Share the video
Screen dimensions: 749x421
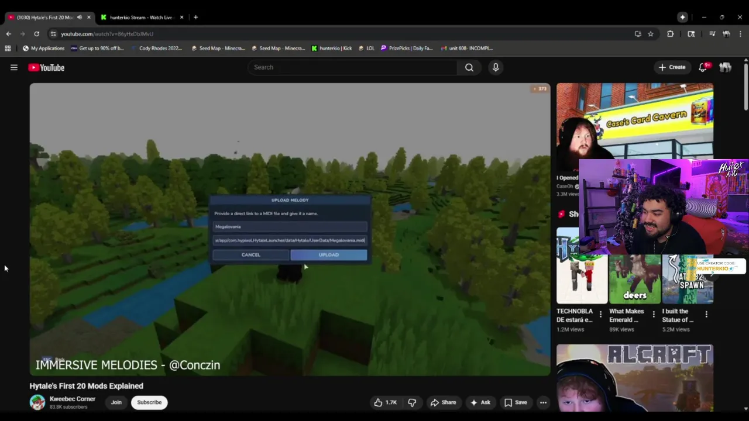tap(443, 402)
